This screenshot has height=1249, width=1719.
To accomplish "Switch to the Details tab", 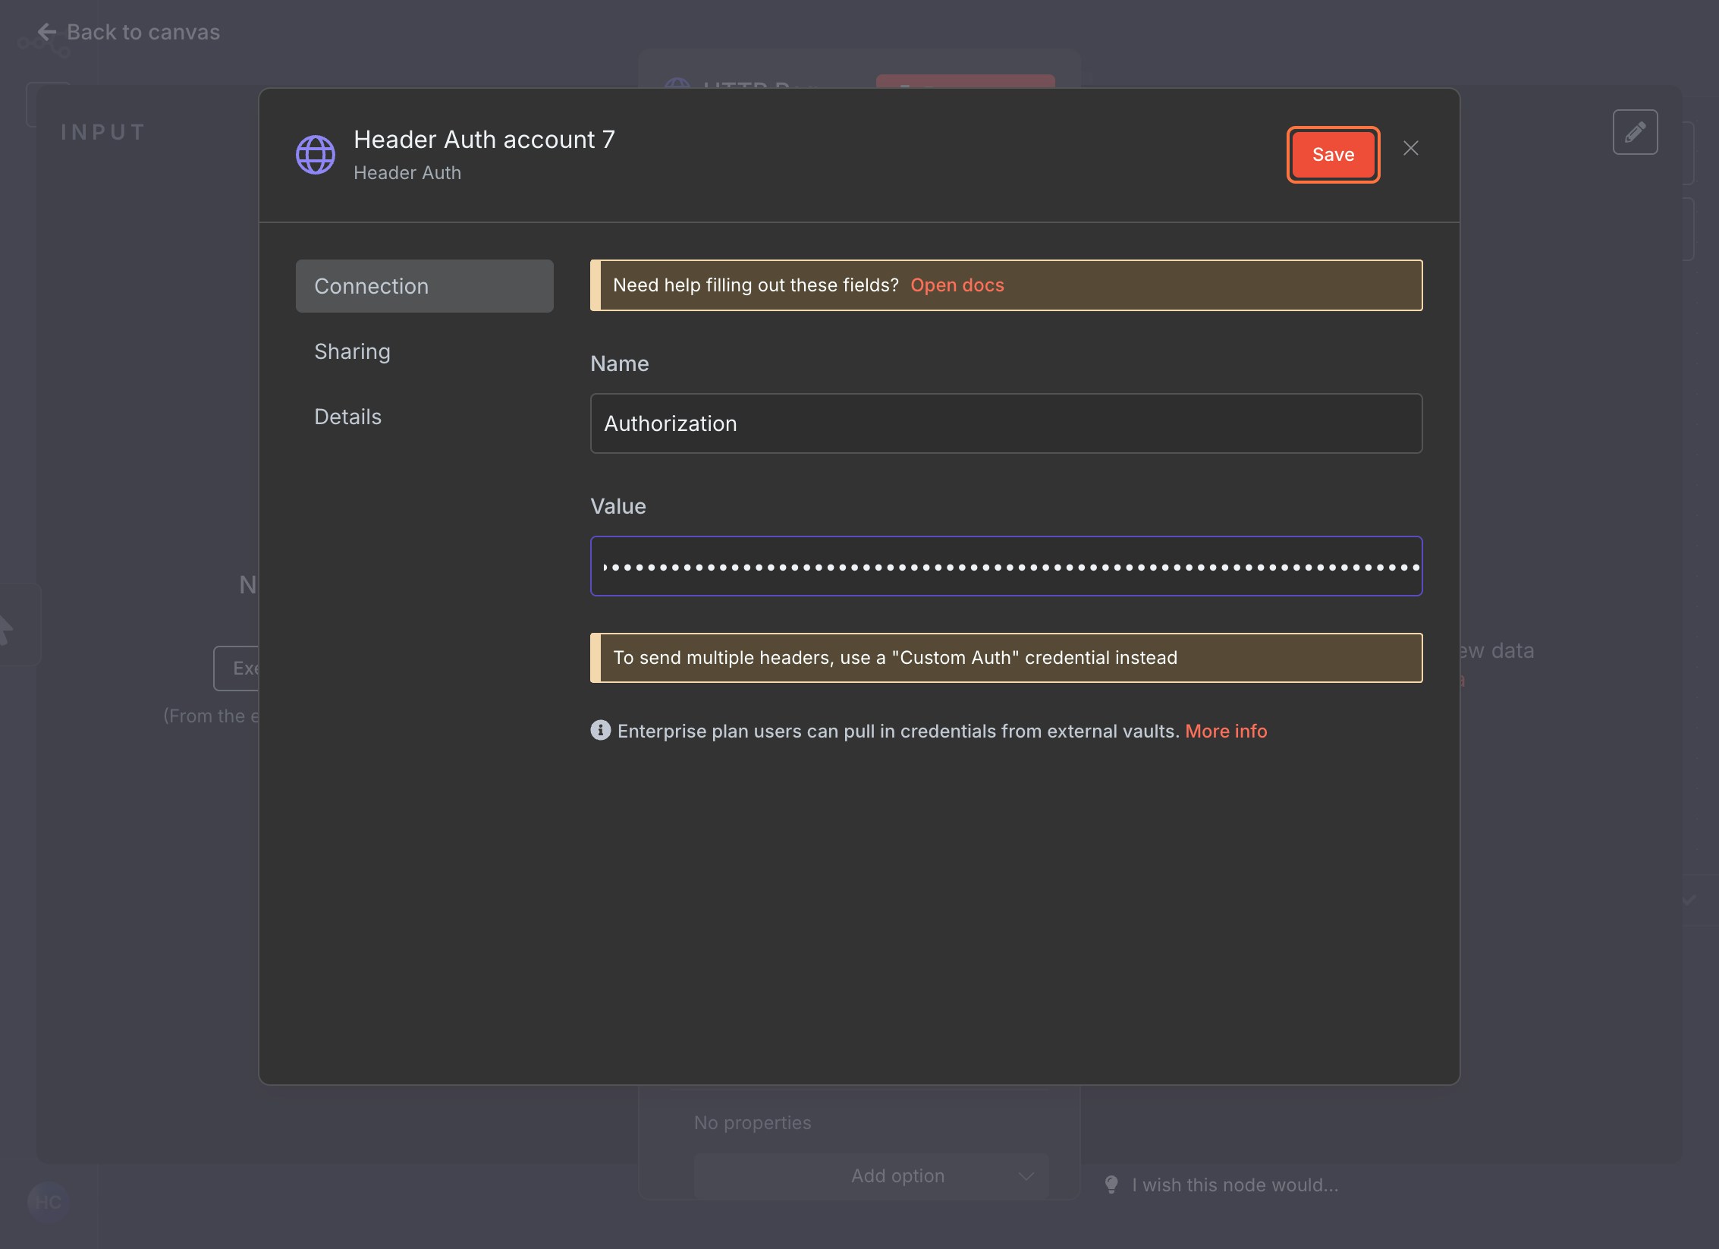I will 347,417.
